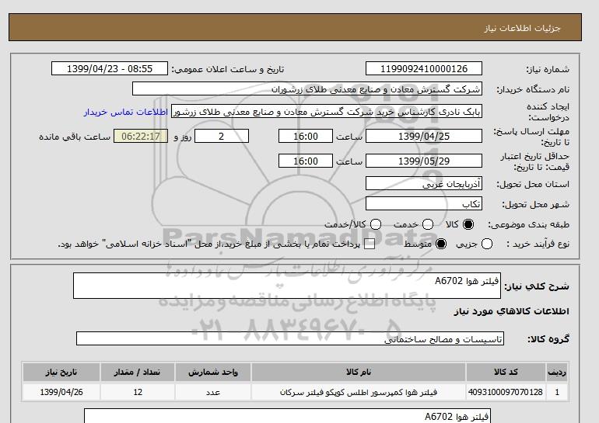599x423 pixels.
Task: Select the خدمت radio button
Action: [x=428, y=224]
